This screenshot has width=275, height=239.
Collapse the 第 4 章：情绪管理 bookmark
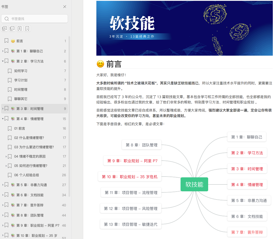[3, 119]
